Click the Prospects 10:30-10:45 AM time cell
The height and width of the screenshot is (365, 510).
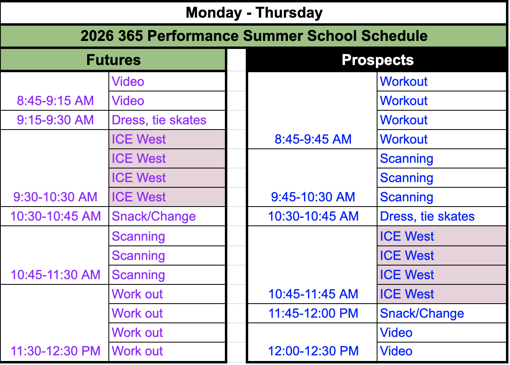pyautogui.click(x=313, y=216)
